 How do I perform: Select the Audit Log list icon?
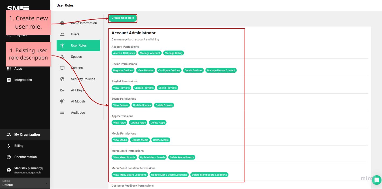click(62, 112)
